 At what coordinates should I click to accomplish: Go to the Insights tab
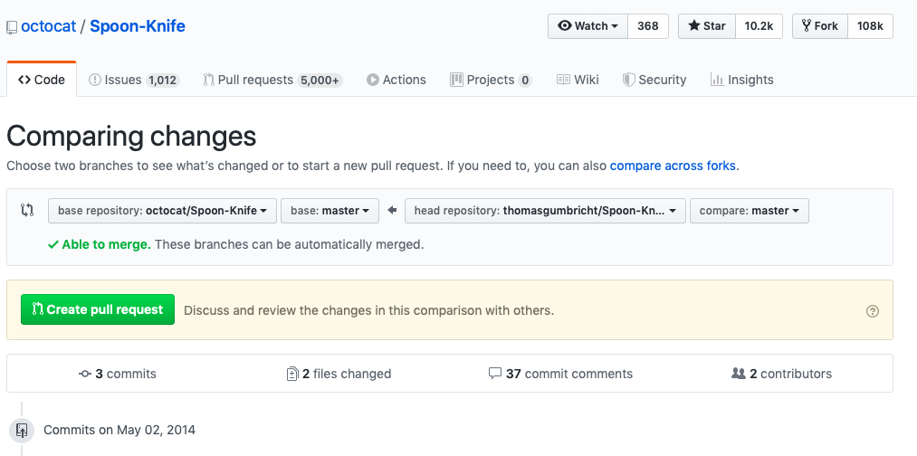(x=741, y=80)
